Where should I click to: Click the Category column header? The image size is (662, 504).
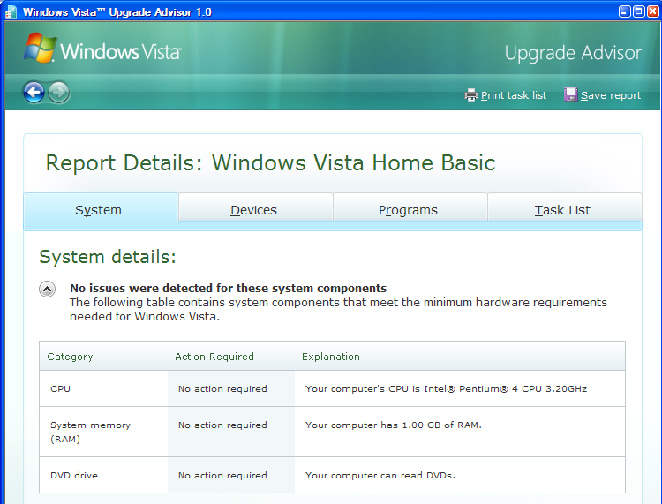(70, 357)
